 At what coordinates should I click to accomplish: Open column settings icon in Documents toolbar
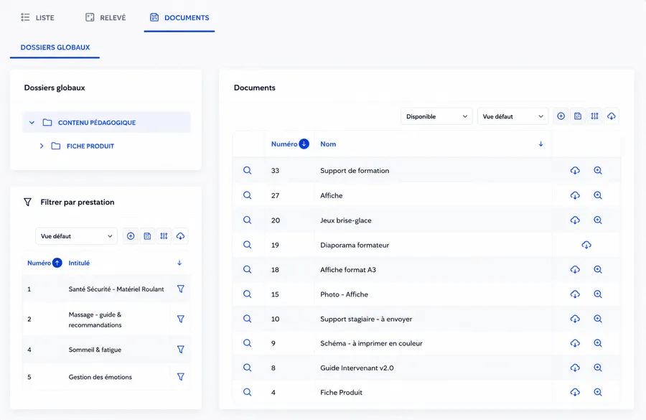tap(594, 116)
